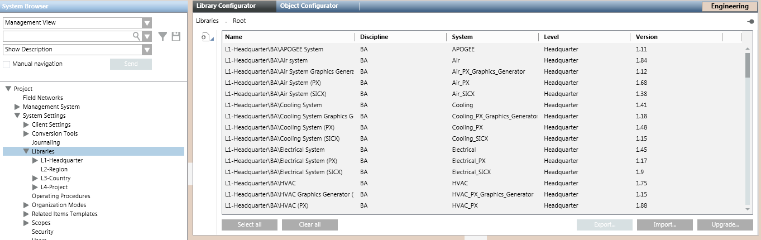This screenshot has height=240, width=761.
Task: Expand the Management System node
Action: [17, 107]
